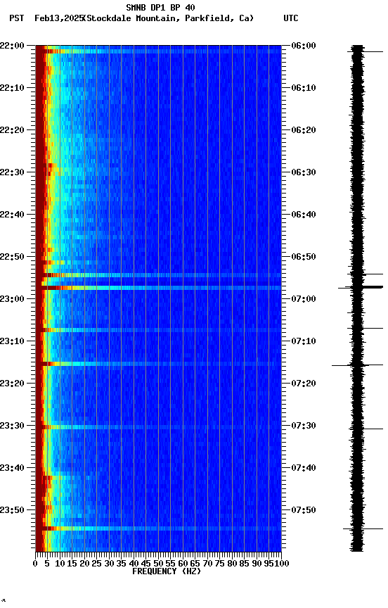Click the title text 'SMNB DP1 BP 40'

(x=160, y=7)
